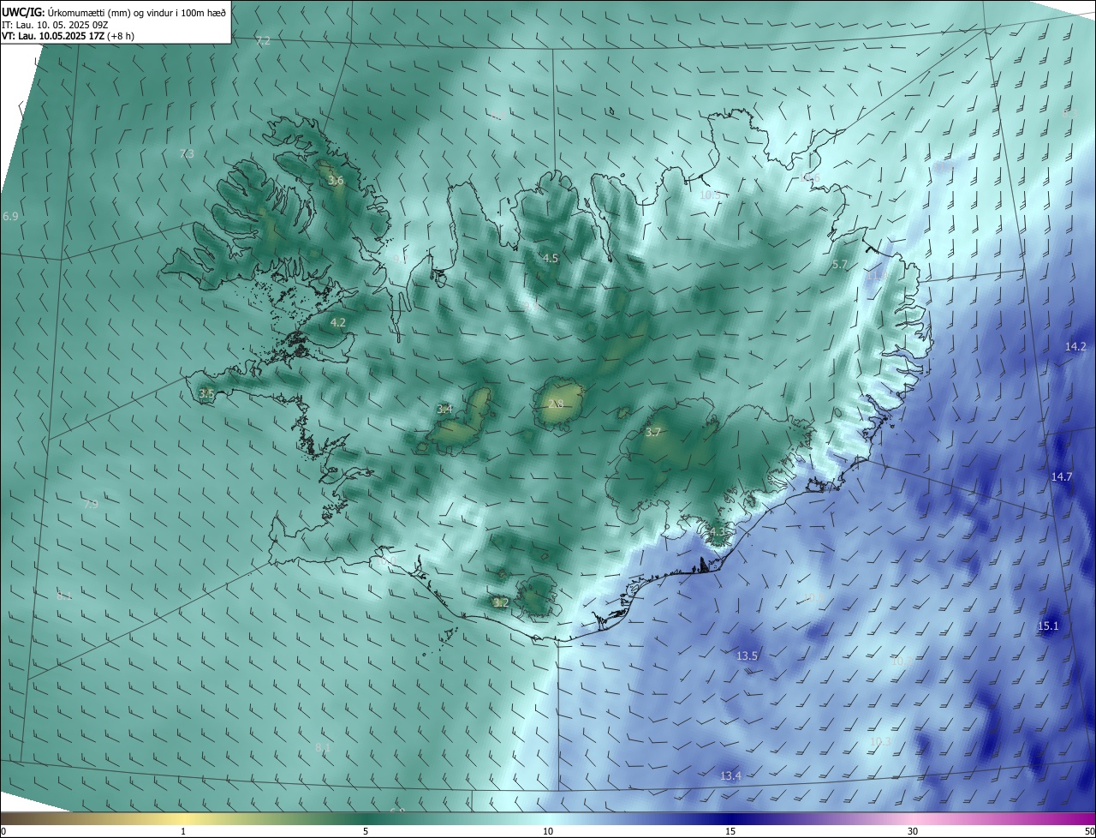Click the 3.2 value label in south Iceland
Image resolution: width=1096 pixels, height=838 pixels.
(x=501, y=602)
